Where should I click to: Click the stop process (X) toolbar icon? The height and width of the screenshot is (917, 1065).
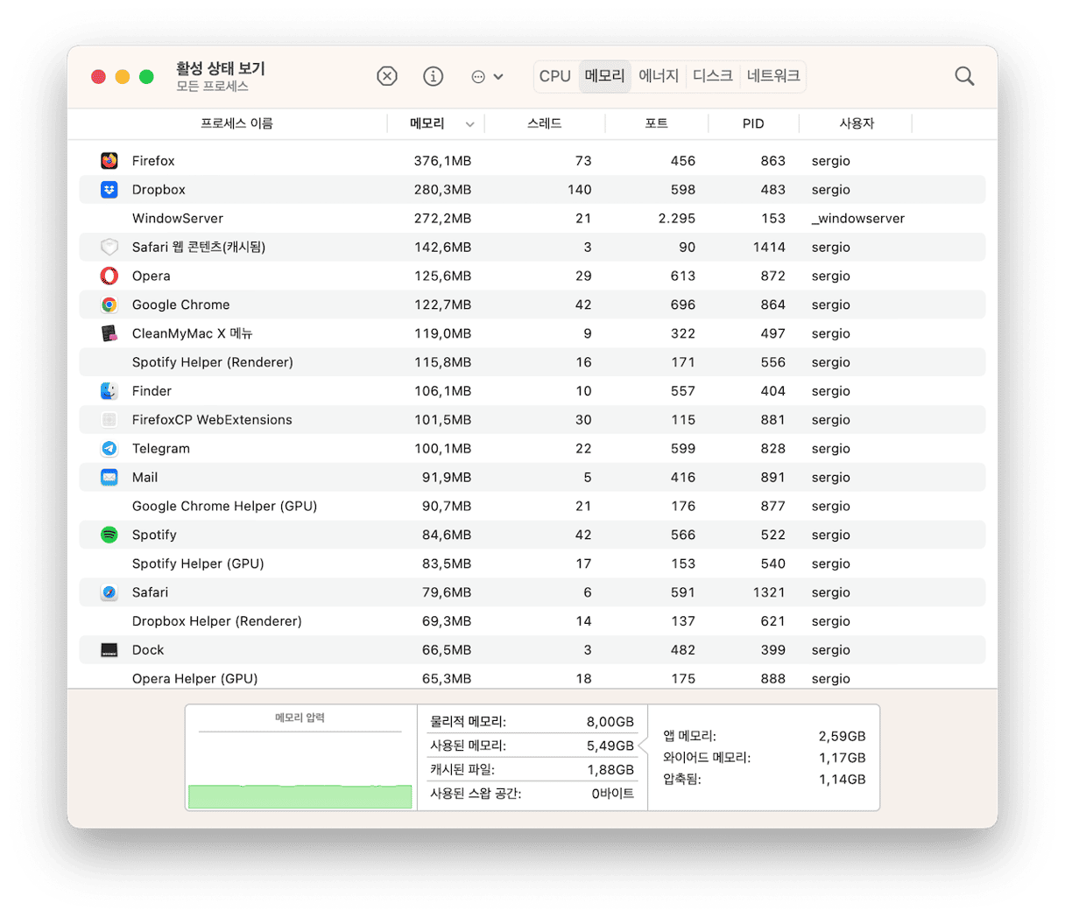[x=387, y=76]
